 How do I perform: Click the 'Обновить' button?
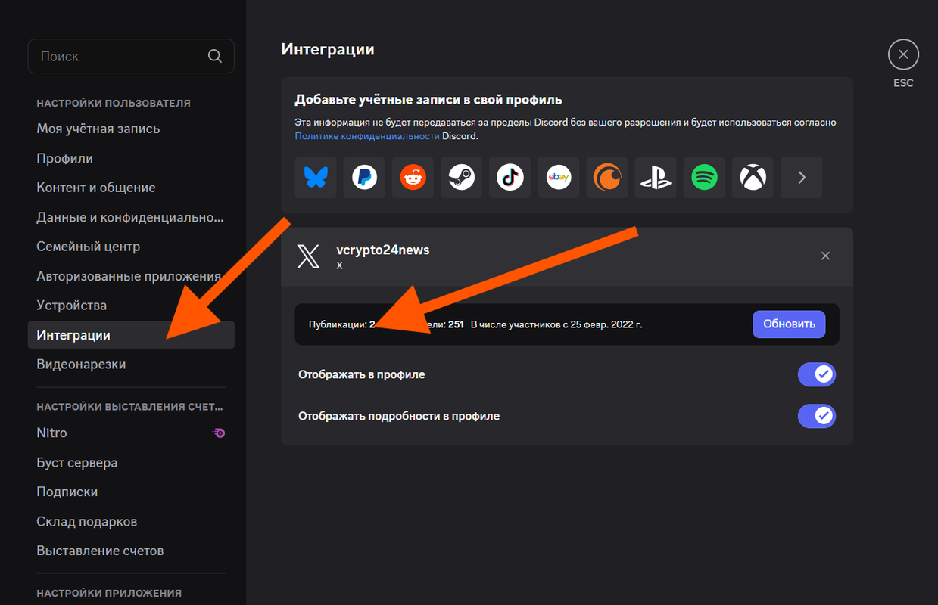click(x=789, y=324)
